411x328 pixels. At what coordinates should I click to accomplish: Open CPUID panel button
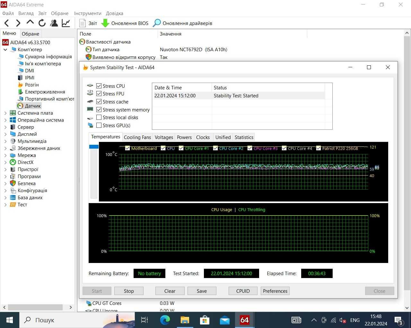pyautogui.click(x=243, y=291)
